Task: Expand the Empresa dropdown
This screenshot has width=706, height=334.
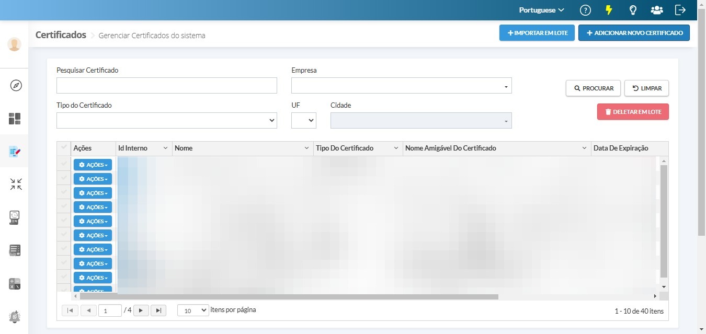Action: click(401, 86)
